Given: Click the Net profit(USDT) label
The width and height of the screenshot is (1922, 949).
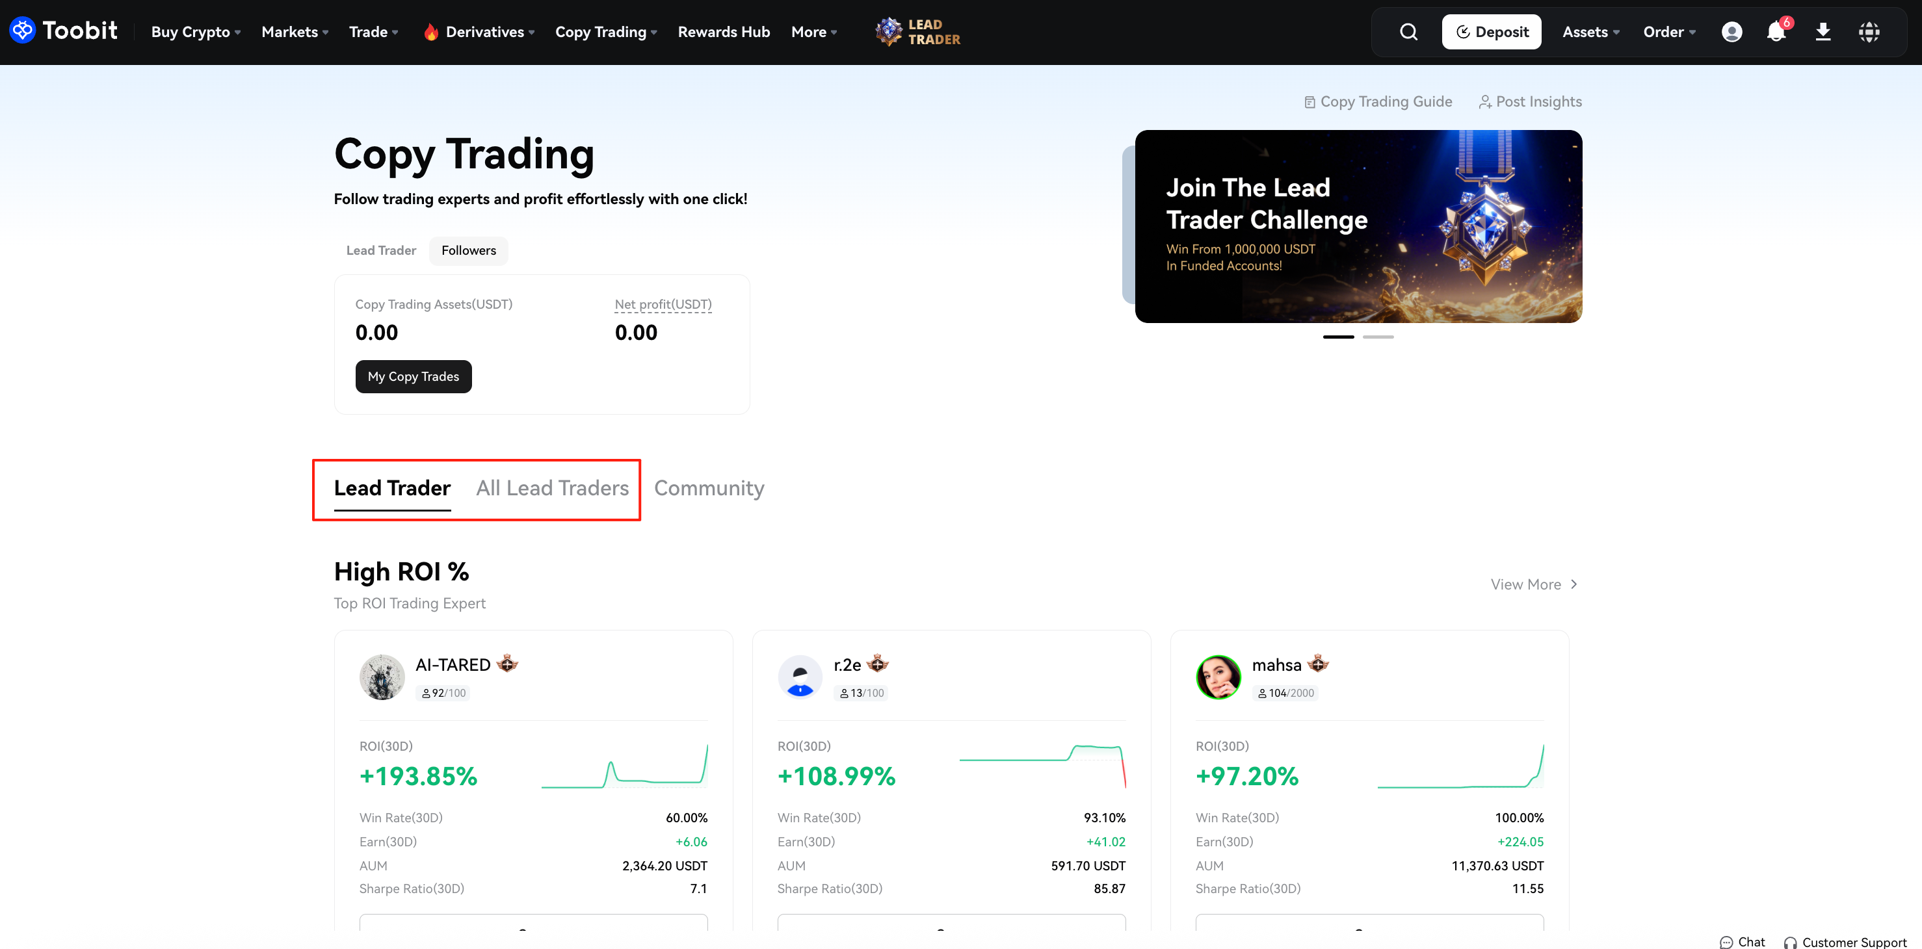Looking at the screenshot, I should pos(663,304).
